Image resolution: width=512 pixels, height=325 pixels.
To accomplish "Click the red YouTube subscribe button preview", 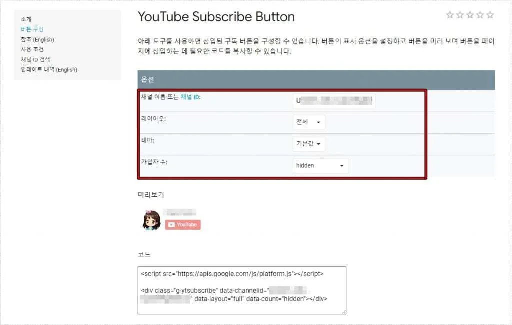I will (x=183, y=225).
